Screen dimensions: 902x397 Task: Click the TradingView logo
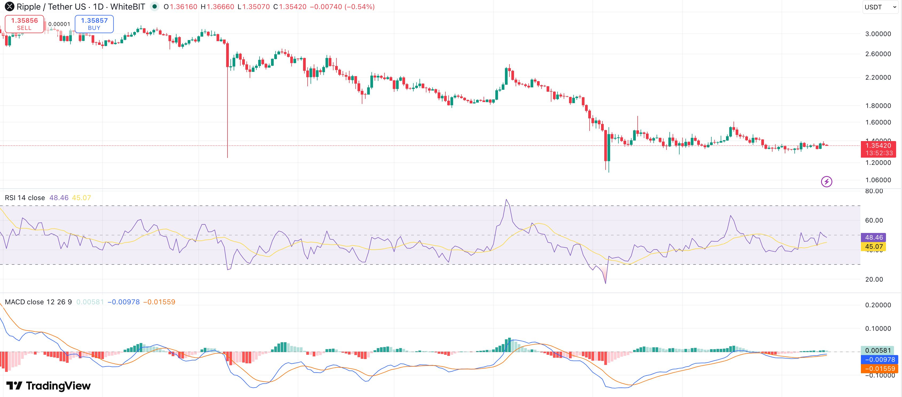(x=49, y=386)
